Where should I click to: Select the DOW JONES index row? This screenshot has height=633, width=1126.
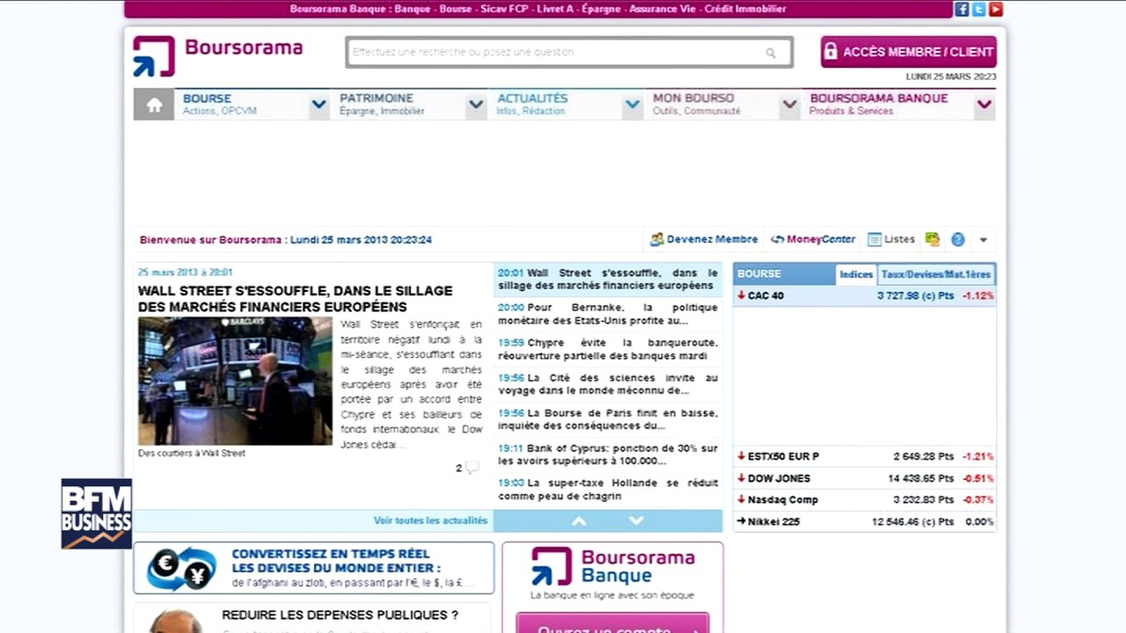[865, 478]
